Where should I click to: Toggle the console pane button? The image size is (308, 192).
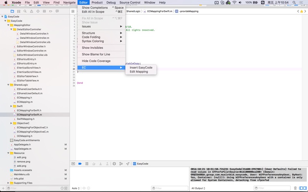pos(305,188)
